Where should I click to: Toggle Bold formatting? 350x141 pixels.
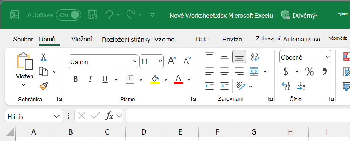coord(76,79)
